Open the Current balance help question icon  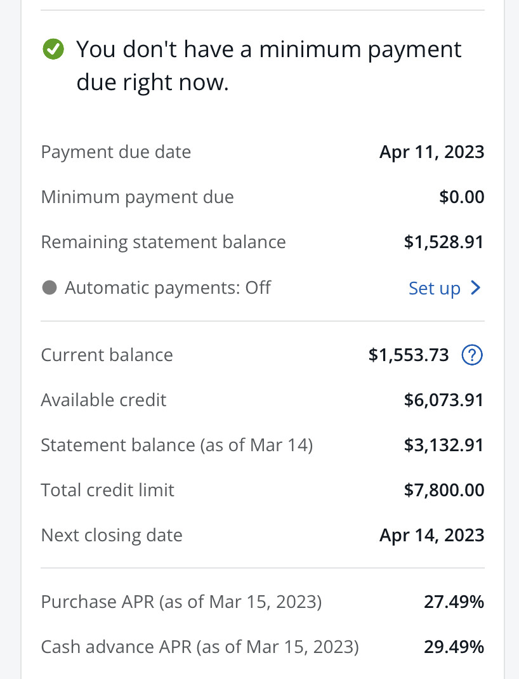(x=472, y=355)
